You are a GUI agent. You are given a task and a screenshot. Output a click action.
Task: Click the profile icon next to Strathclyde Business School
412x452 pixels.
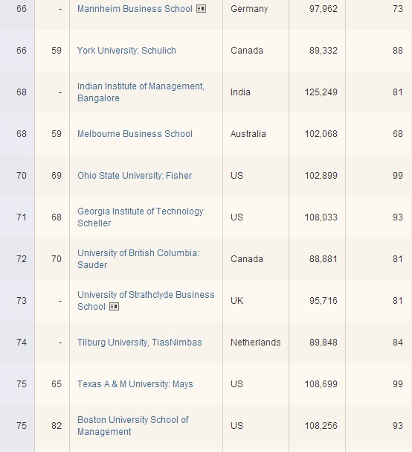coord(114,307)
